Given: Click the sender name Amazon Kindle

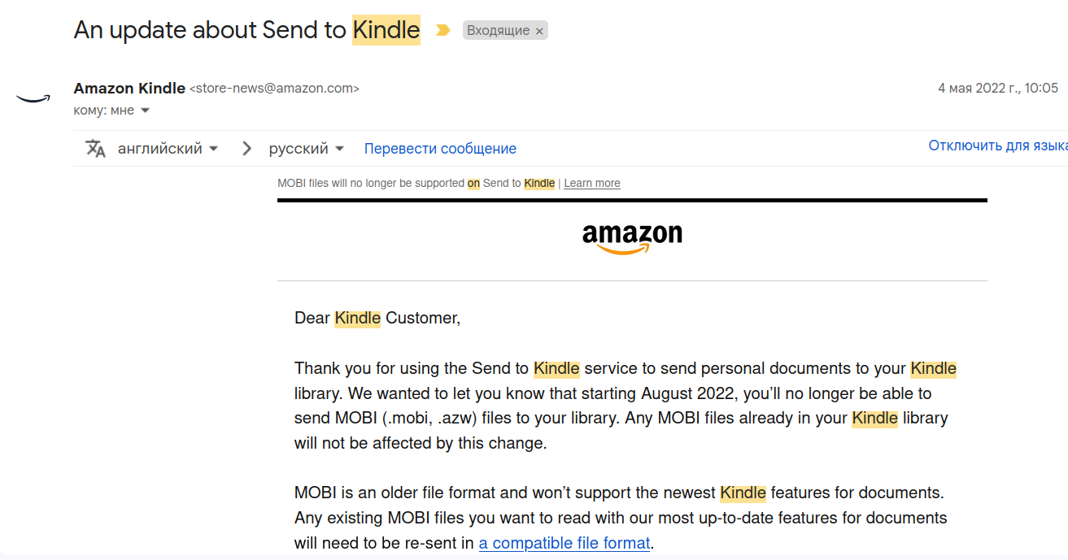Looking at the screenshot, I should pos(129,88).
